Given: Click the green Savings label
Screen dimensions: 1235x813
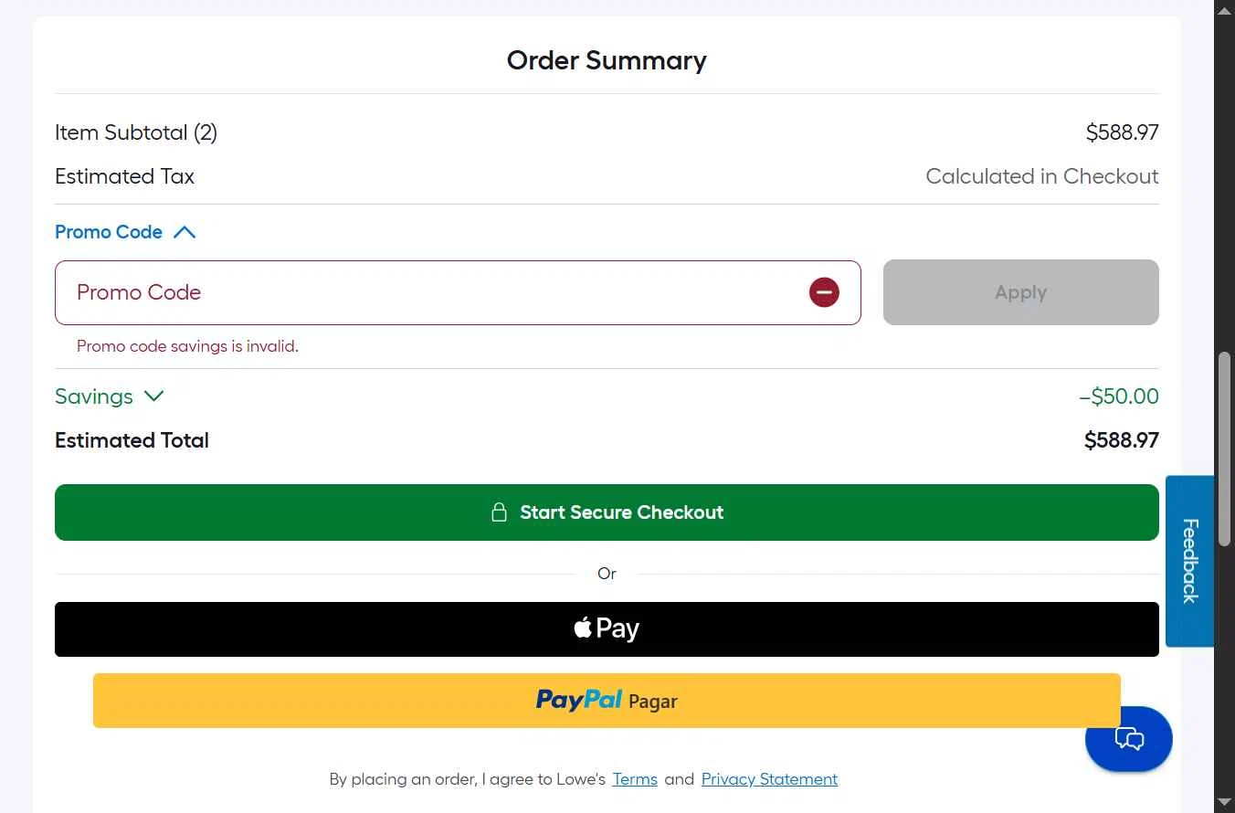Looking at the screenshot, I should pyautogui.click(x=94, y=396).
